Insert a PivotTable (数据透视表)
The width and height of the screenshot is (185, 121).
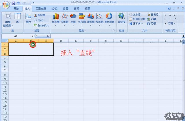(x=8, y=20)
